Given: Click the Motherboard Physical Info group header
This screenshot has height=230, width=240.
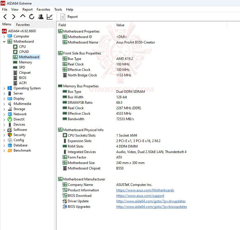Looking at the screenshot, I should (x=83, y=130).
